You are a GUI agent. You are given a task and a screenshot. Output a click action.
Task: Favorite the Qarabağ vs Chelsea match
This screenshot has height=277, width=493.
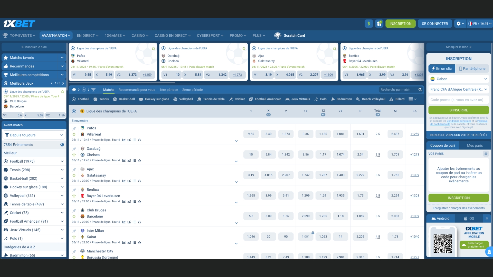coord(74,155)
